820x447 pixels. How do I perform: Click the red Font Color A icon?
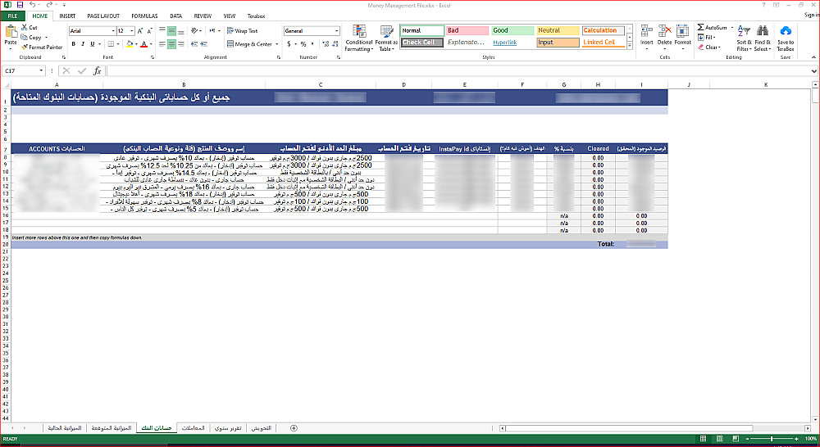[x=143, y=44]
